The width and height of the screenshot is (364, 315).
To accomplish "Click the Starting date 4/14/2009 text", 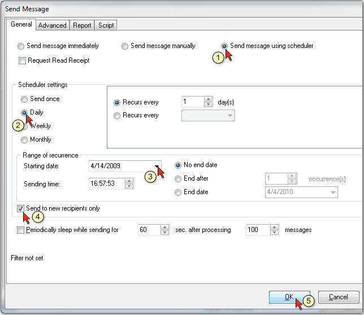I will pyautogui.click(x=105, y=166).
